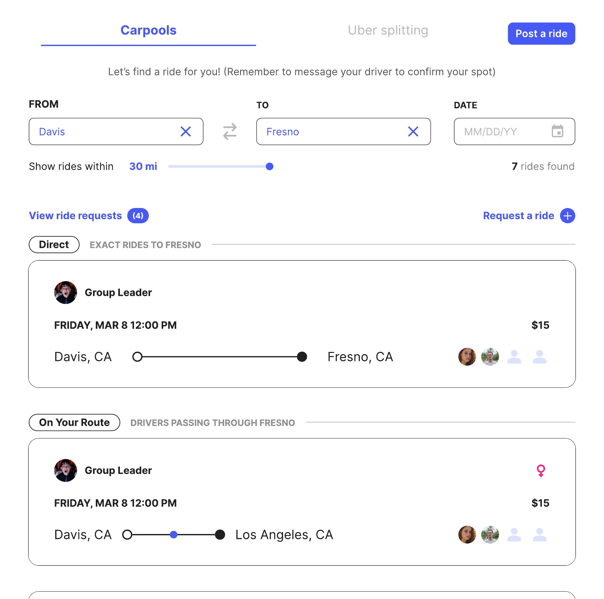Click the first empty seat icon on Fresno ride

514,357
